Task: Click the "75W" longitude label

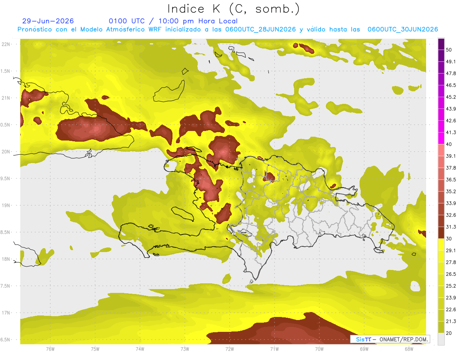Action: click(x=95, y=349)
